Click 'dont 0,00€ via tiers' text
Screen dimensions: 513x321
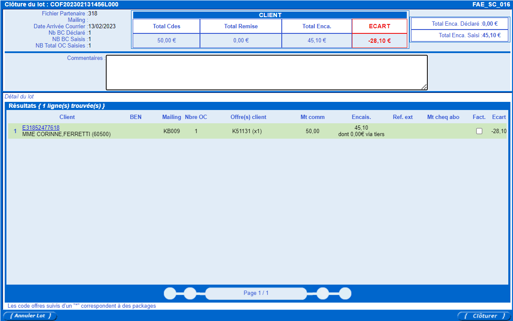[x=361, y=134]
